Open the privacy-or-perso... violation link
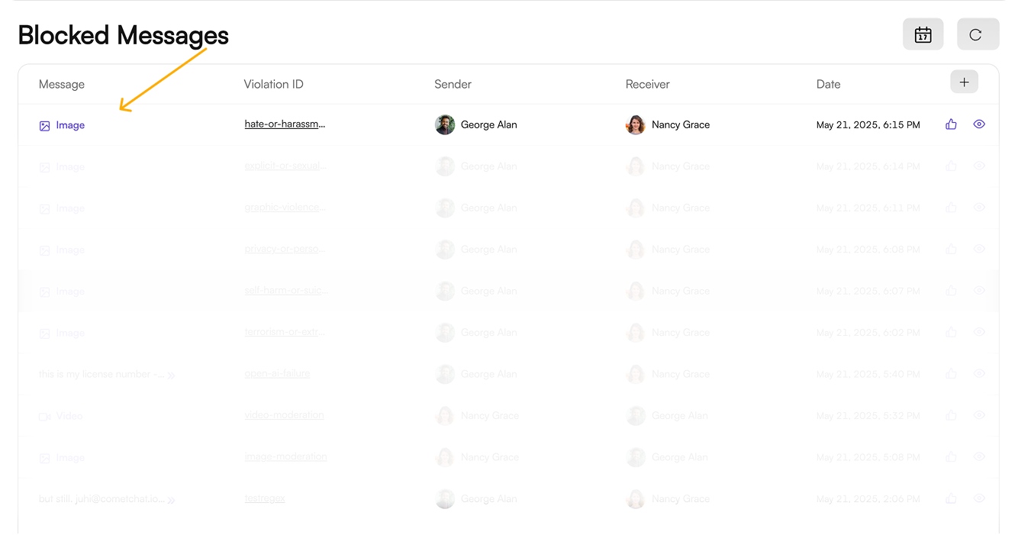Image resolution: width=1018 pixels, height=535 pixels. pyautogui.click(x=285, y=249)
